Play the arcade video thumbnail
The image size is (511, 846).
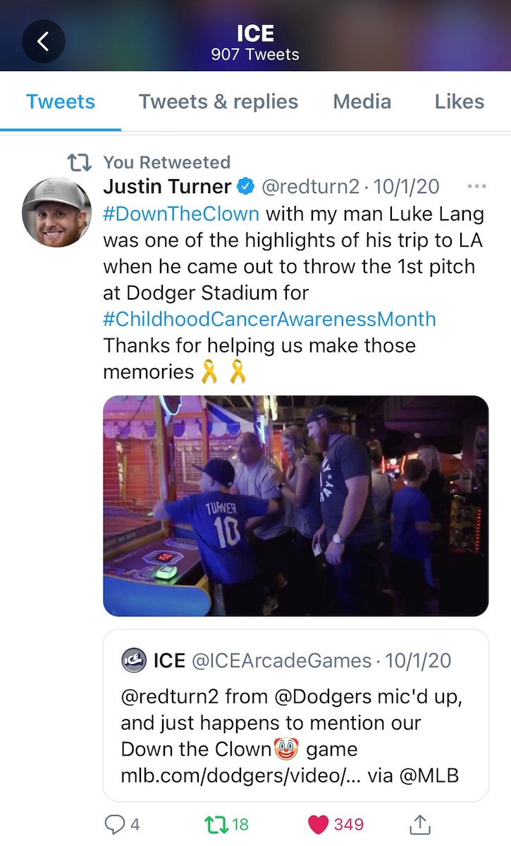click(x=296, y=506)
